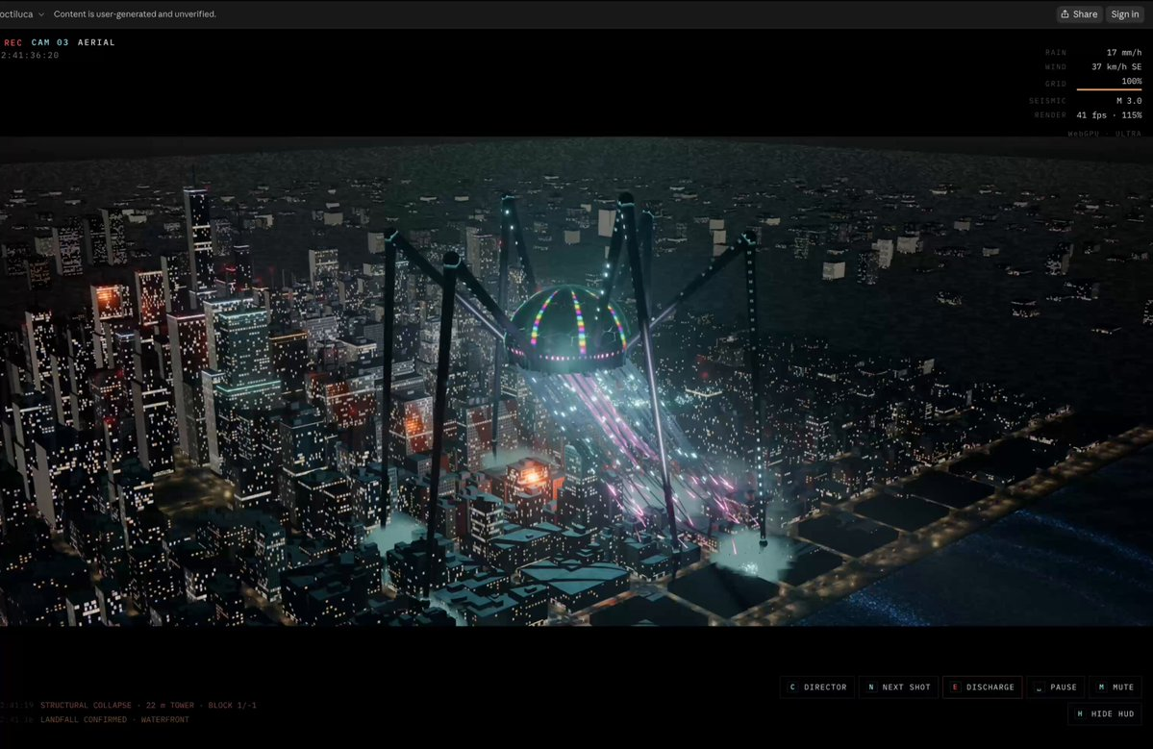
Task: Mute the scene audio
Action: [1115, 687]
